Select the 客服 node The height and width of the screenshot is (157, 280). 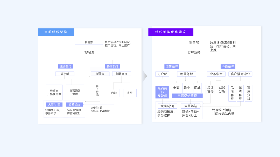pyautogui.click(x=130, y=93)
